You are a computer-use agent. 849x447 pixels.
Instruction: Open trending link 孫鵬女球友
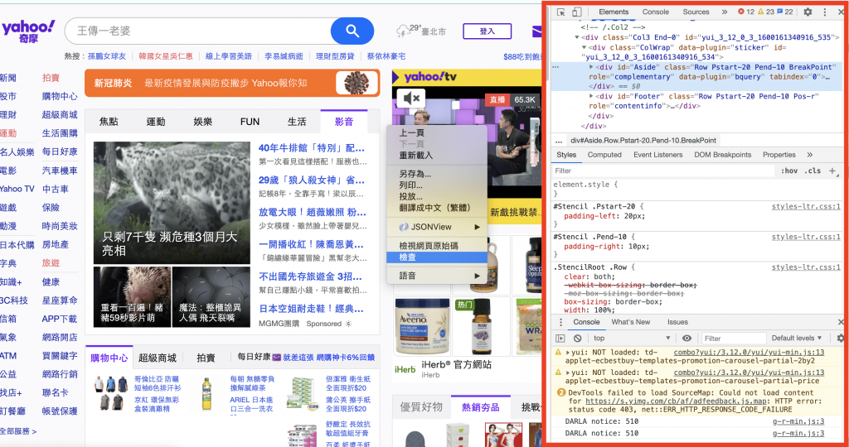[x=107, y=56]
